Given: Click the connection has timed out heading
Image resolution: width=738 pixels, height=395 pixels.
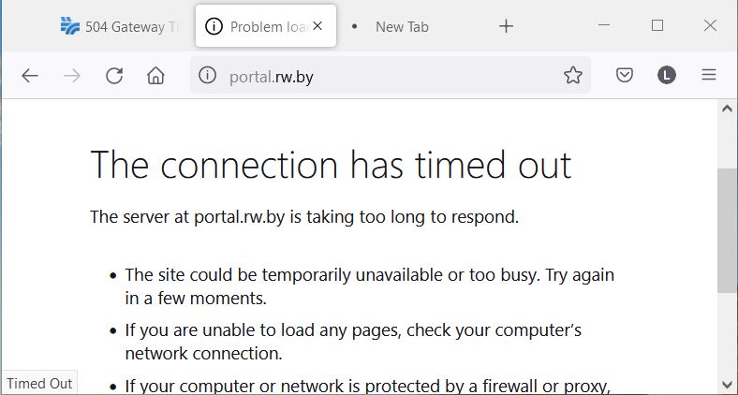Looking at the screenshot, I should (331, 165).
